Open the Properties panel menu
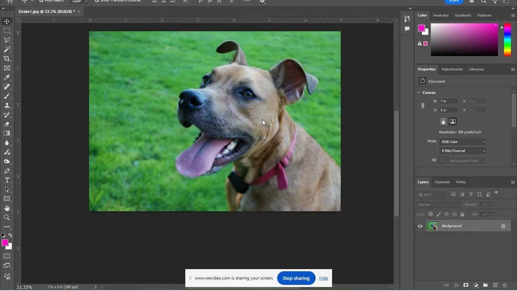 513,69
